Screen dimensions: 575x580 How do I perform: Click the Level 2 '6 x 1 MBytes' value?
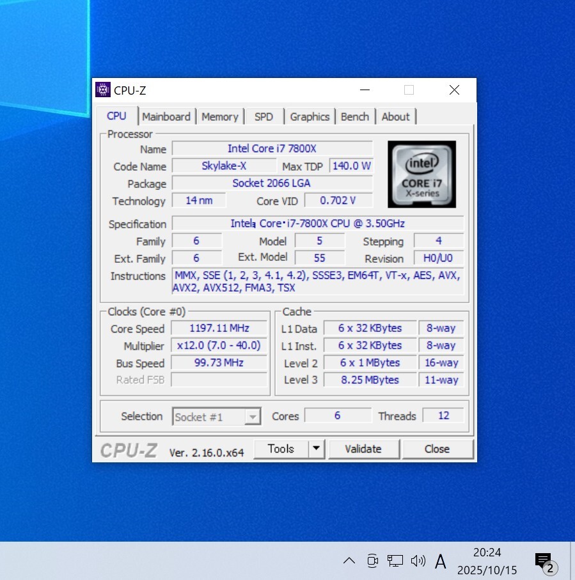[x=370, y=363]
